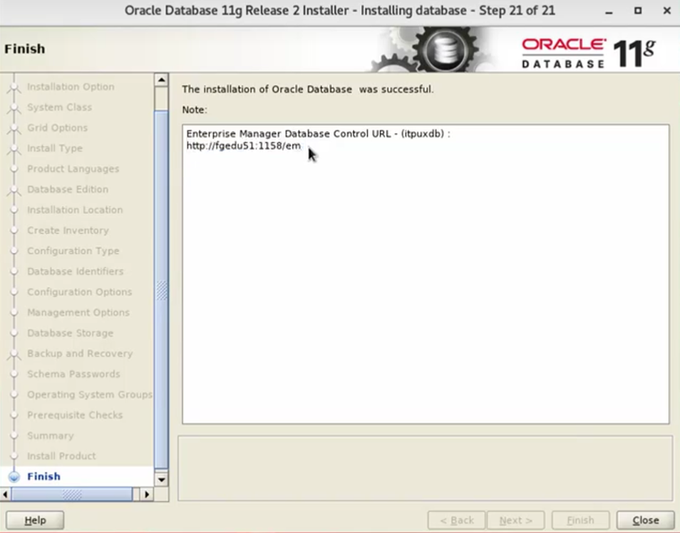Click the Close button

pos(645,520)
